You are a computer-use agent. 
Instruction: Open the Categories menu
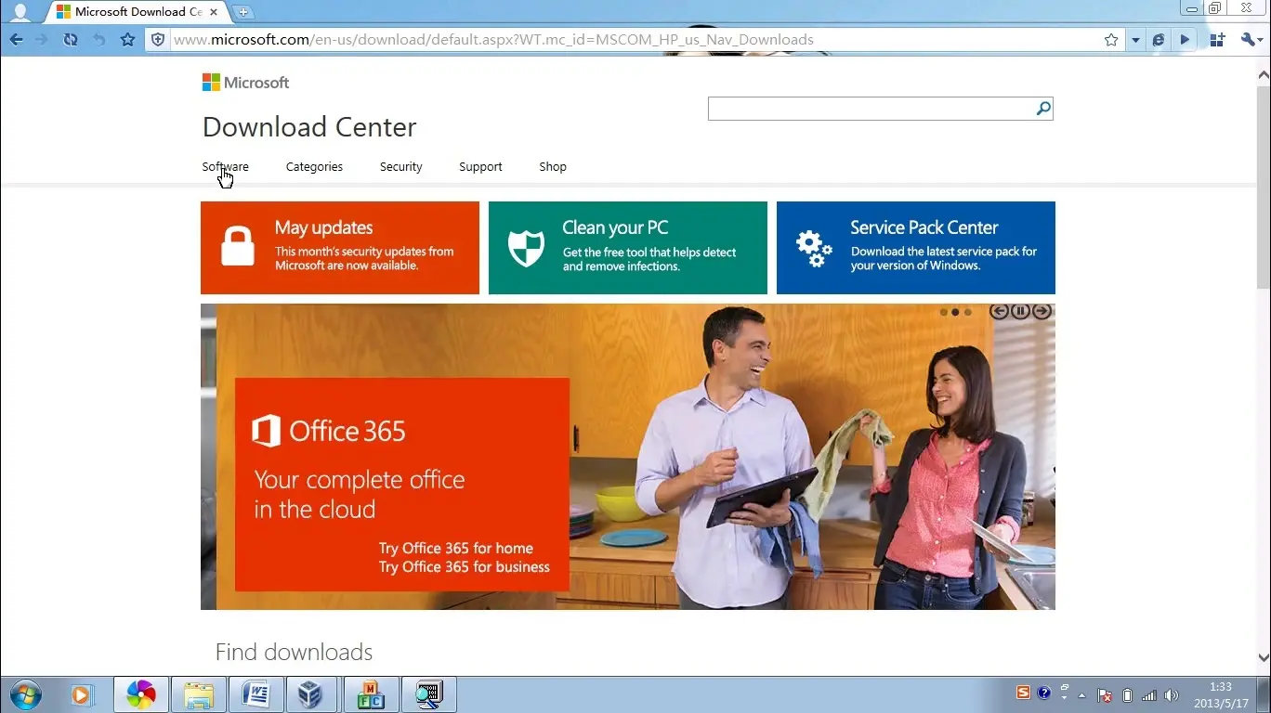(314, 167)
